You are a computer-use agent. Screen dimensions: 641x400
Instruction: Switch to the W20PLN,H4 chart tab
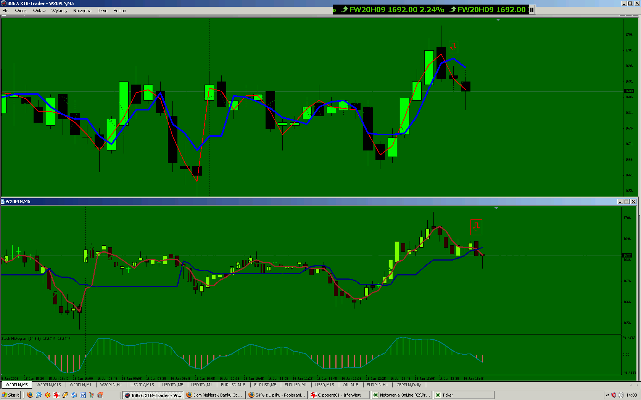coord(111,385)
